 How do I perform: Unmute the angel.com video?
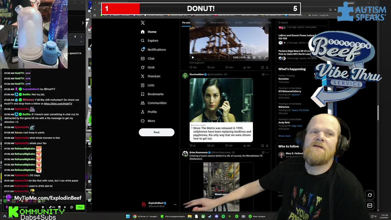(248, 57)
